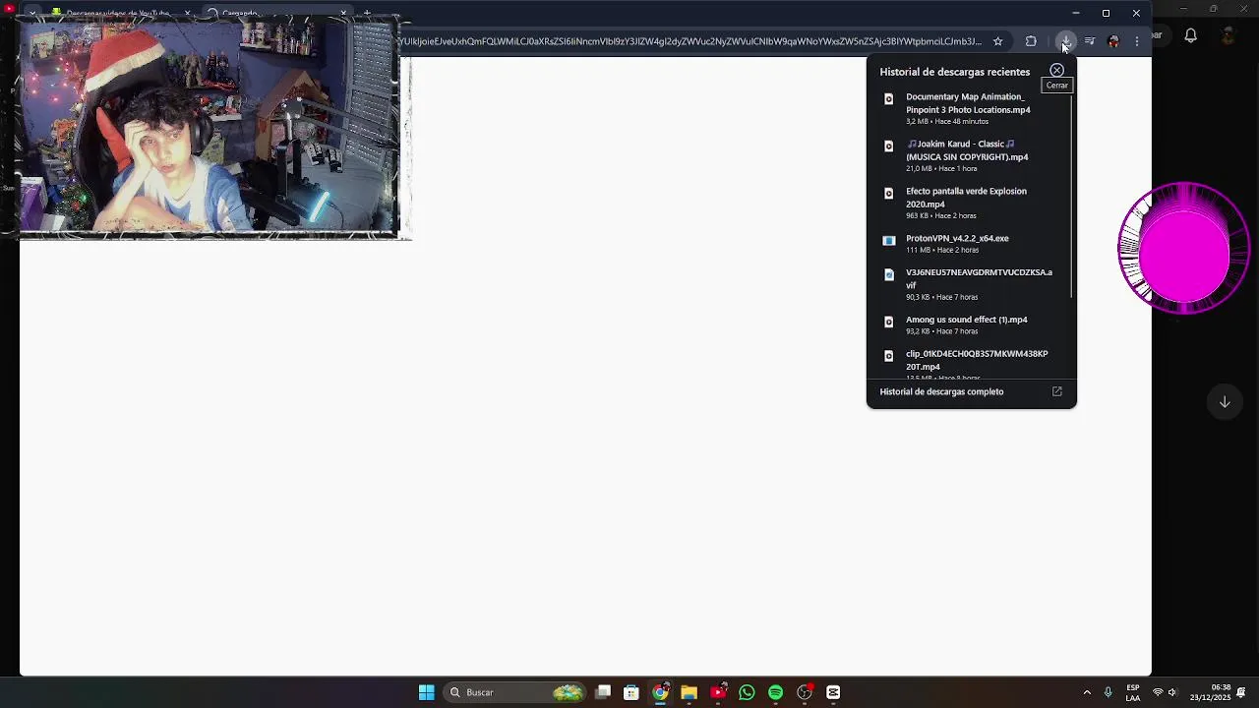Click external link icon for full download history

point(1057,391)
